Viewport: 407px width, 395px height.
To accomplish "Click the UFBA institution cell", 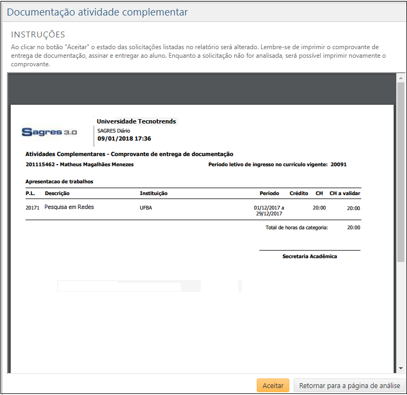I will [145, 208].
